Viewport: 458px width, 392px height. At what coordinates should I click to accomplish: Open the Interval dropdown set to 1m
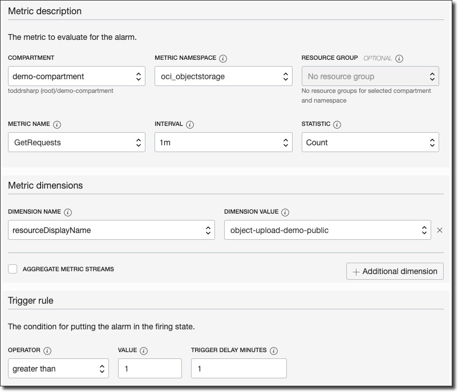[223, 142]
